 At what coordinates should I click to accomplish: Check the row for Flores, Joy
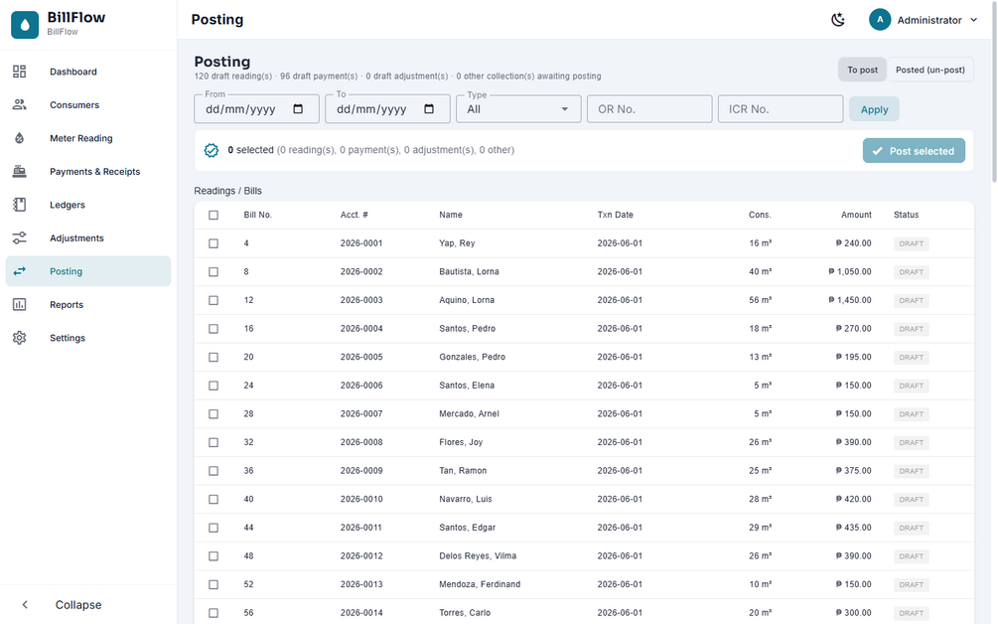click(214, 442)
